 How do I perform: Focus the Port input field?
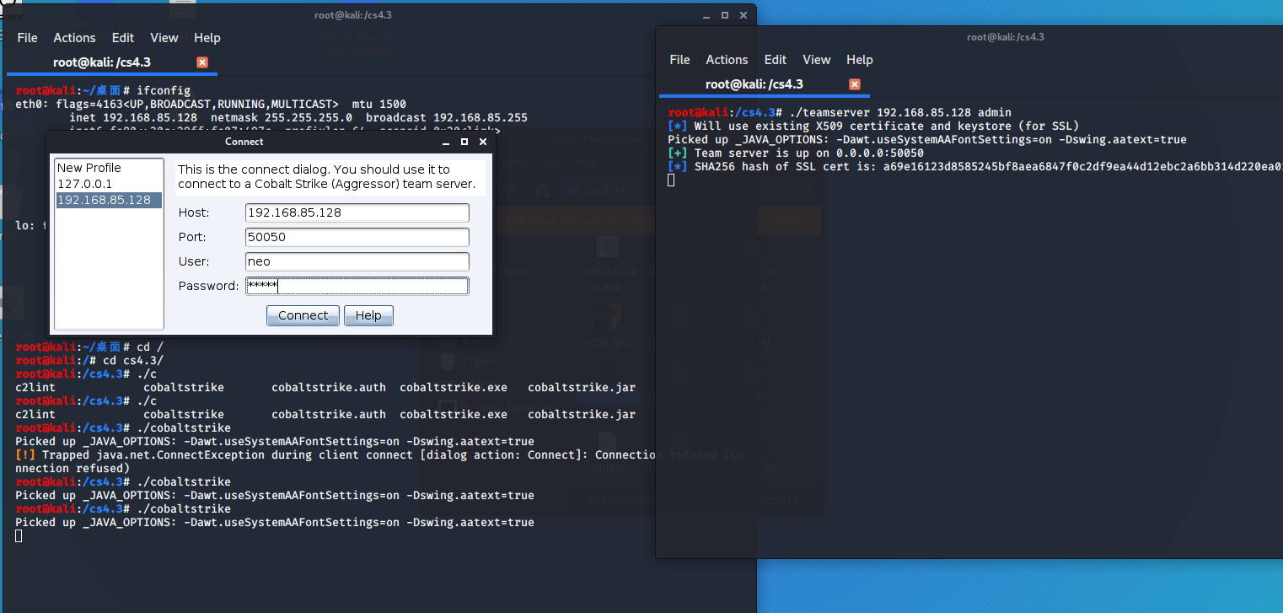coord(357,237)
